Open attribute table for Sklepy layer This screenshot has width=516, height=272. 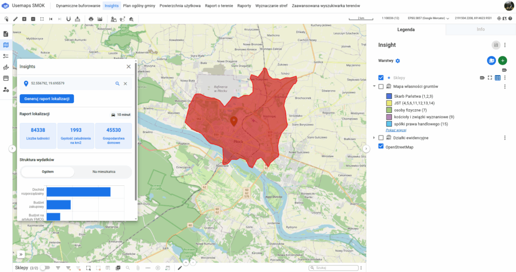coord(497,78)
